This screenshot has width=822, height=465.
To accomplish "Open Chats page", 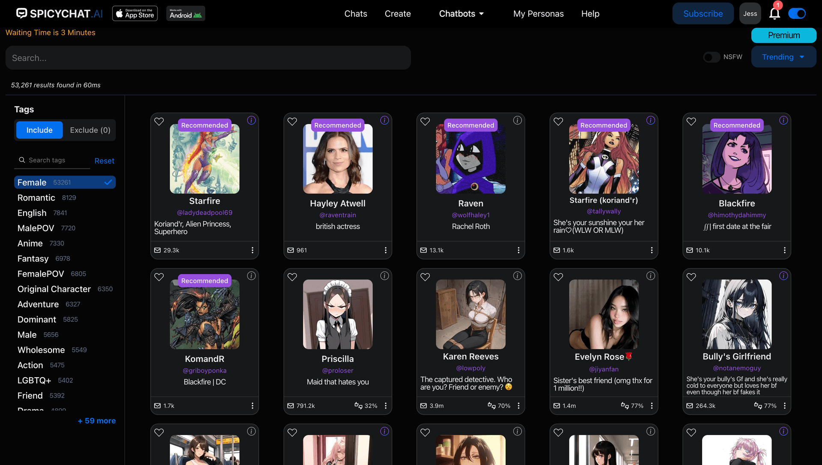I will pos(355,14).
